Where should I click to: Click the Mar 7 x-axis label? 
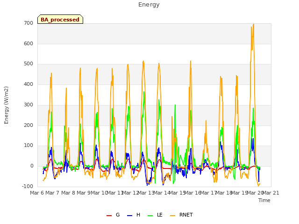52,193
